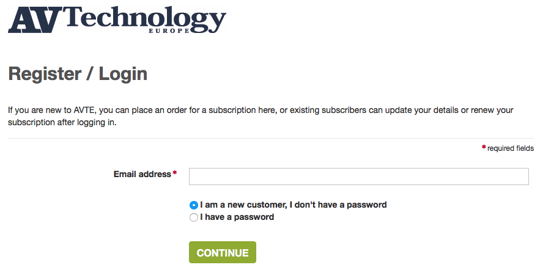
Task: Click the green CONTINUE button
Action: (x=223, y=252)
